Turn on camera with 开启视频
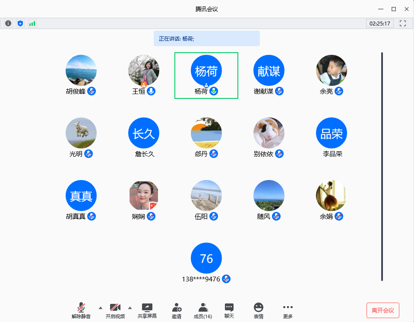The width and height of the screenshot is (414, 322). coord(115,310)
